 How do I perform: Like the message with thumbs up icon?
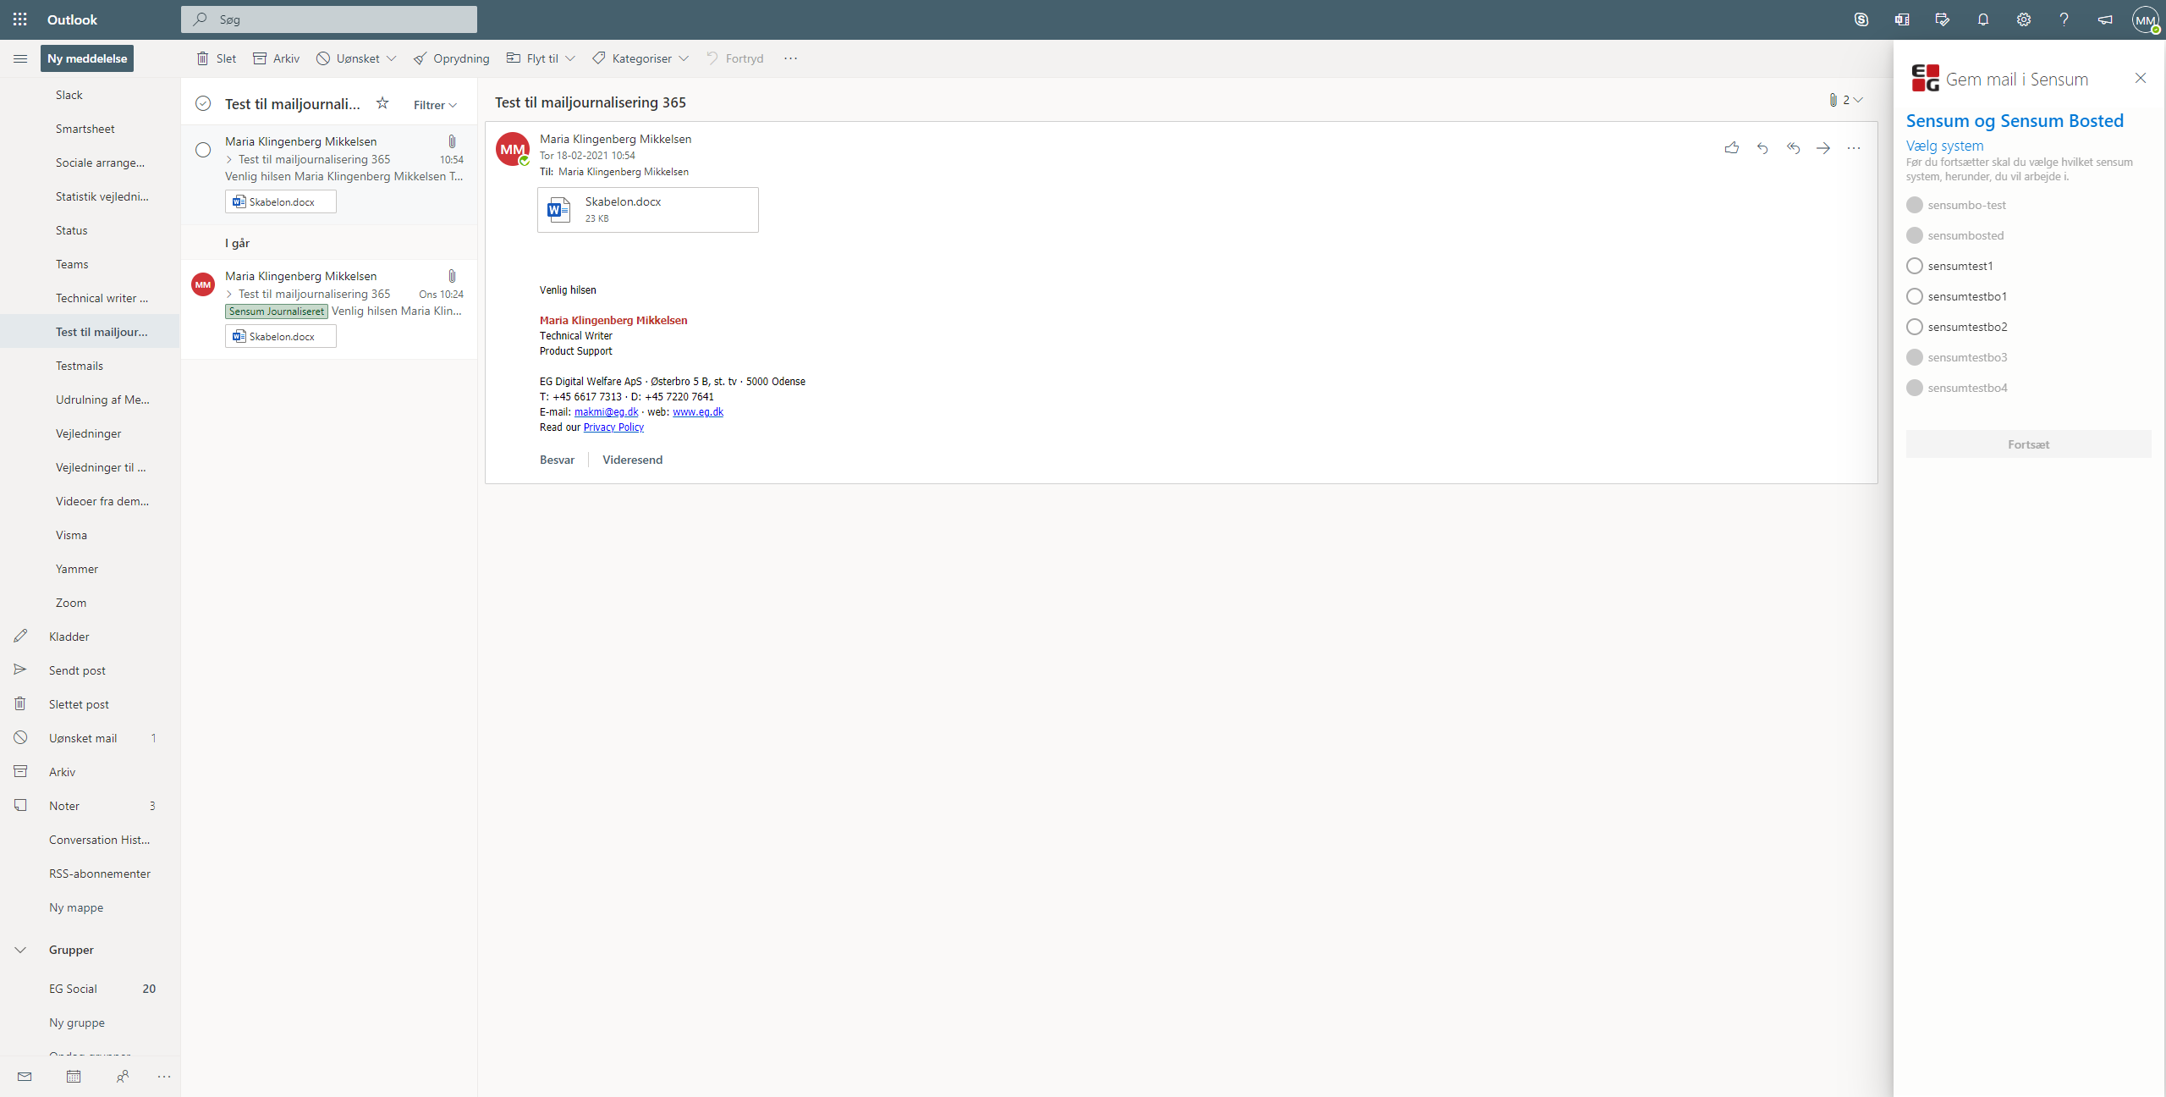tap(1732, 148)
